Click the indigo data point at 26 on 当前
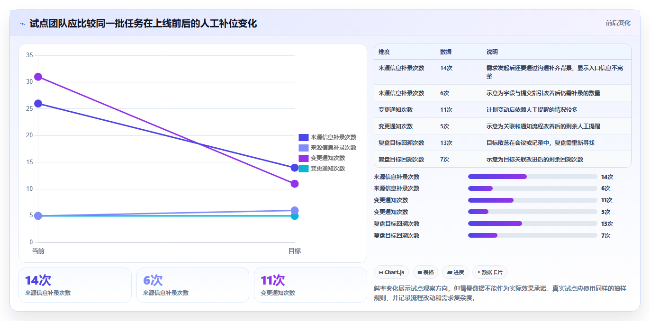 pyautogui.click(x=38, y=104)
